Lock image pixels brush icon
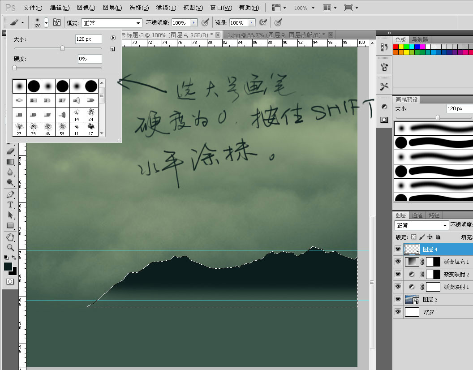This screenshot has width=473, height=370. 422,237
